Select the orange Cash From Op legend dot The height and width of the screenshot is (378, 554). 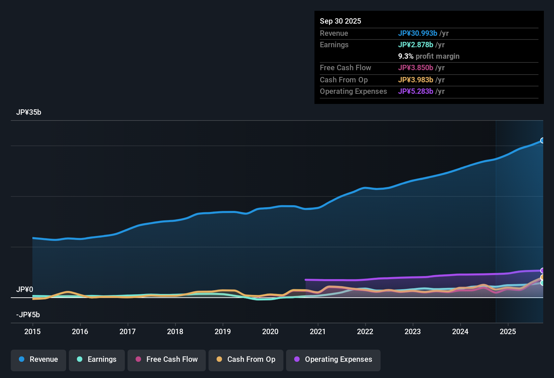[x=219, y=359]
